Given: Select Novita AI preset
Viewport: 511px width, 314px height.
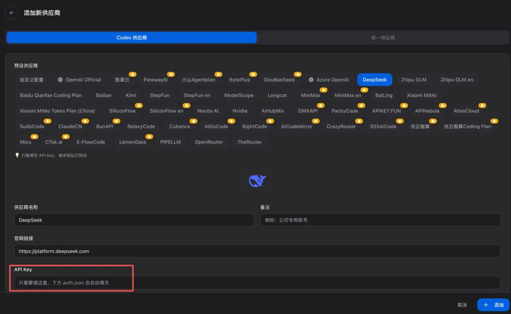Looking at the screenshot, I should point(208,111).
